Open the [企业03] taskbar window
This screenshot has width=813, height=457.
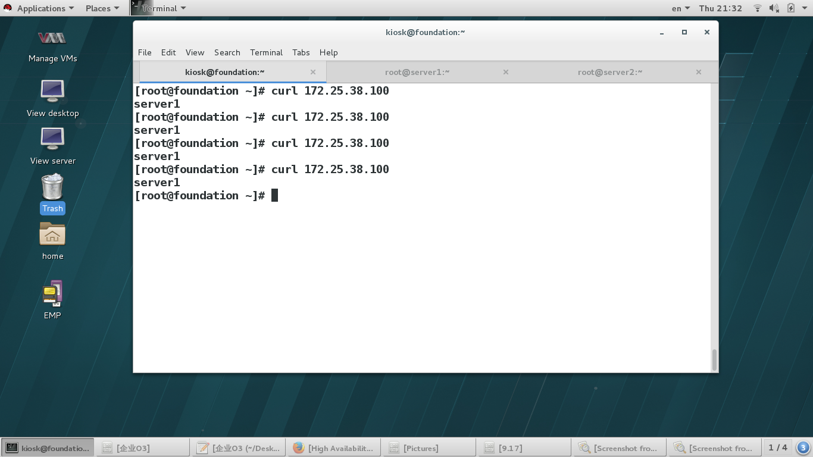click(143, 448)
